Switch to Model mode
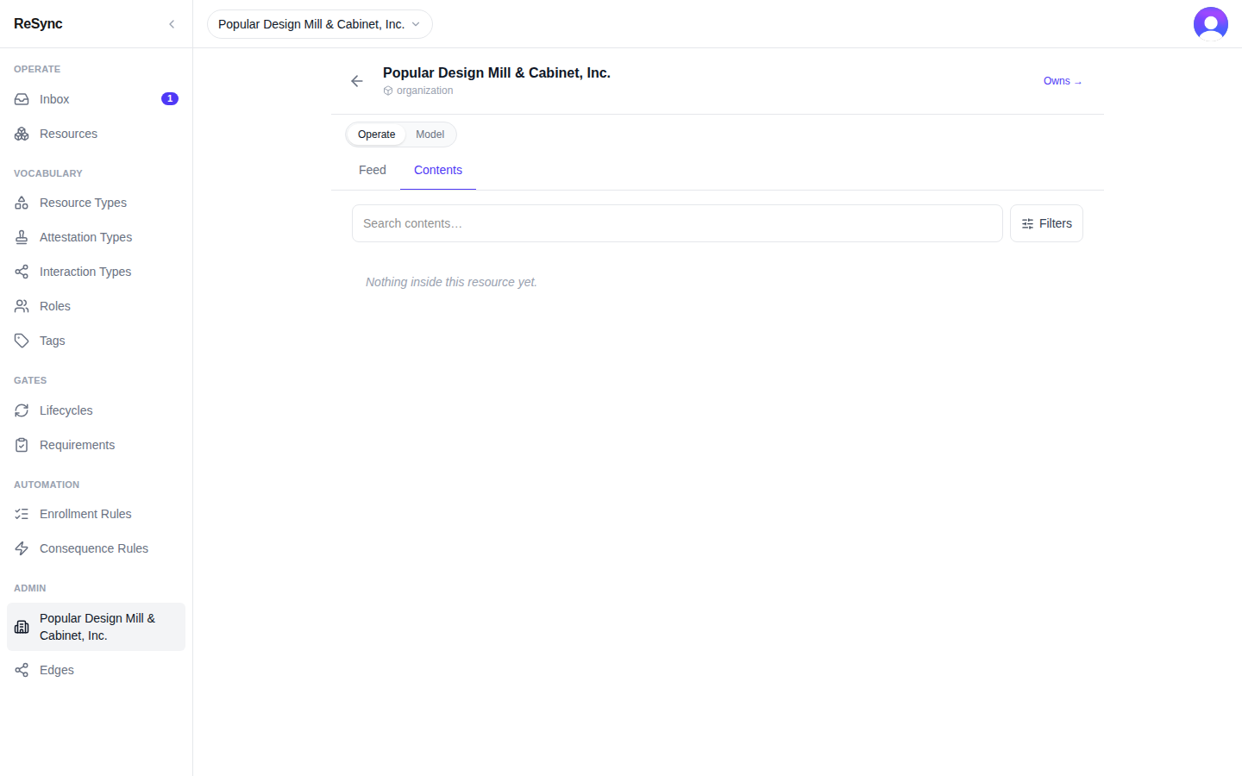Image resolution: width=1242 pixels, height=776 pixels. click(x=430, y=135)
